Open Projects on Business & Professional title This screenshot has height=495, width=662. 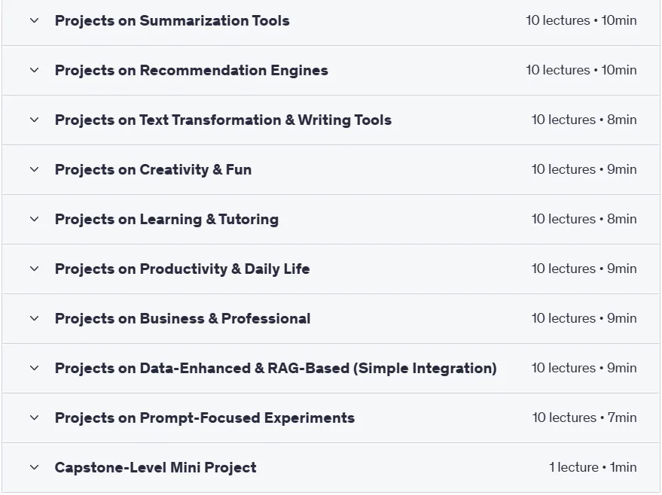[183, 319]
